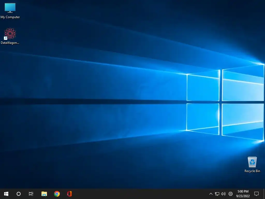Click the settings gear tray icon
The height and width of the screenshot is (199, 265).
[x=231, y=194]
